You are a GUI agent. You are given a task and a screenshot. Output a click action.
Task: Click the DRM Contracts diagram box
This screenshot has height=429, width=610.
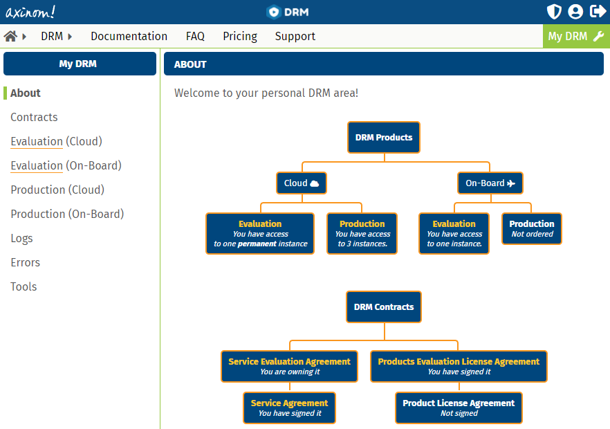tap(384, 307)
